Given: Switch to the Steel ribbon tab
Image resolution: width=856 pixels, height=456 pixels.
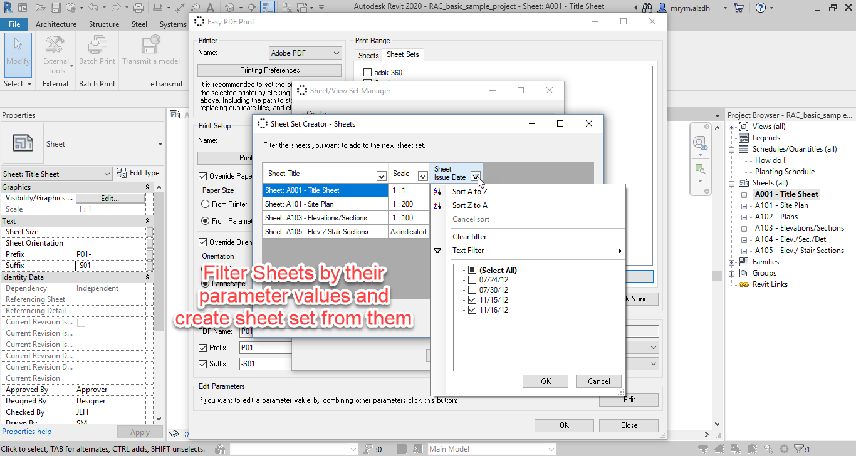Looking at the screenshot, I should pyautogui.click(x=139, y=24).
